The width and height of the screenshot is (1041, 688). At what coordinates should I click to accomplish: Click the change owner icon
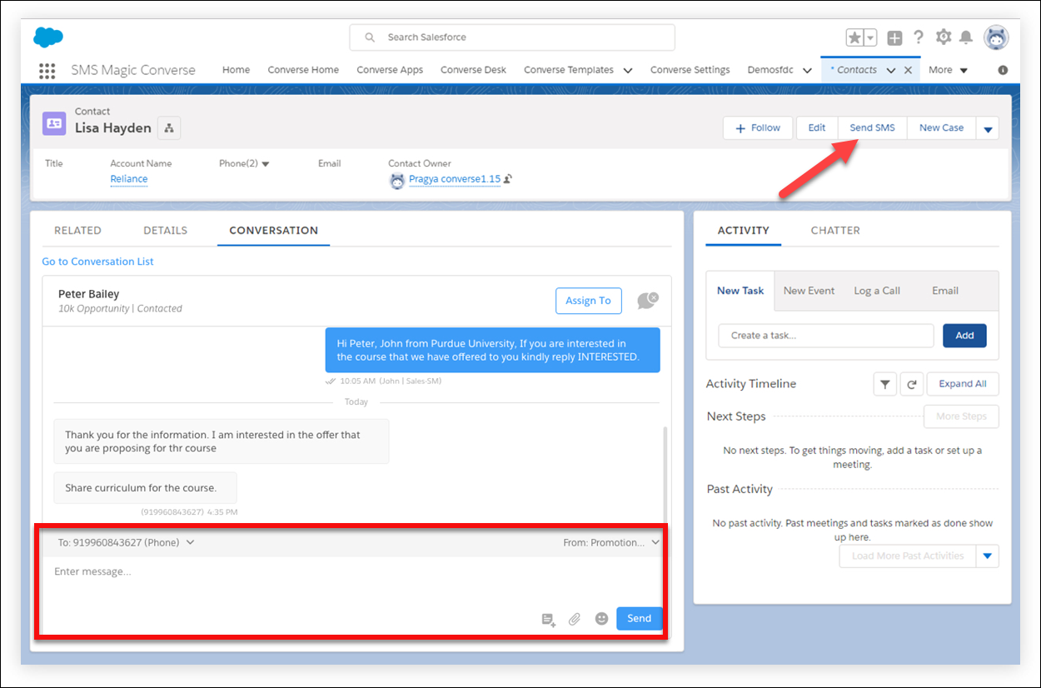(508, 179)
